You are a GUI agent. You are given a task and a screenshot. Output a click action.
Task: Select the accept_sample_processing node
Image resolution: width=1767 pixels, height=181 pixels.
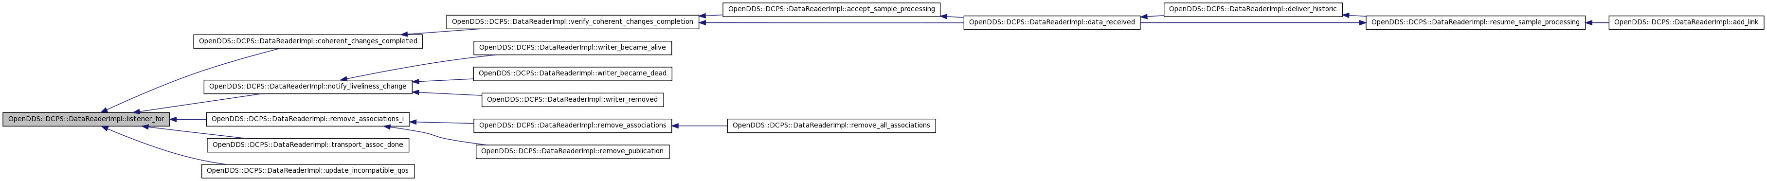click(x=831, y=10)
